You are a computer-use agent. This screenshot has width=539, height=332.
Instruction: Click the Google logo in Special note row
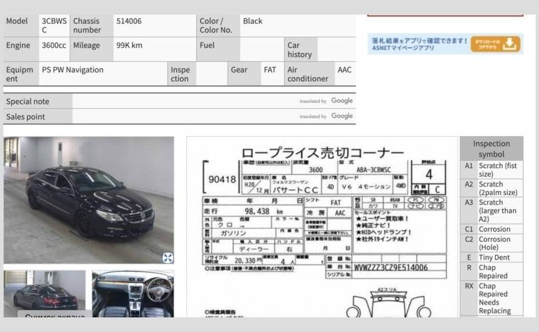pos(341,101)
